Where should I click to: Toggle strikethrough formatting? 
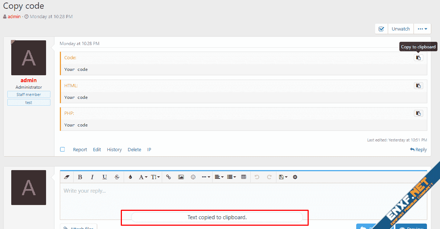click(117, 177)
